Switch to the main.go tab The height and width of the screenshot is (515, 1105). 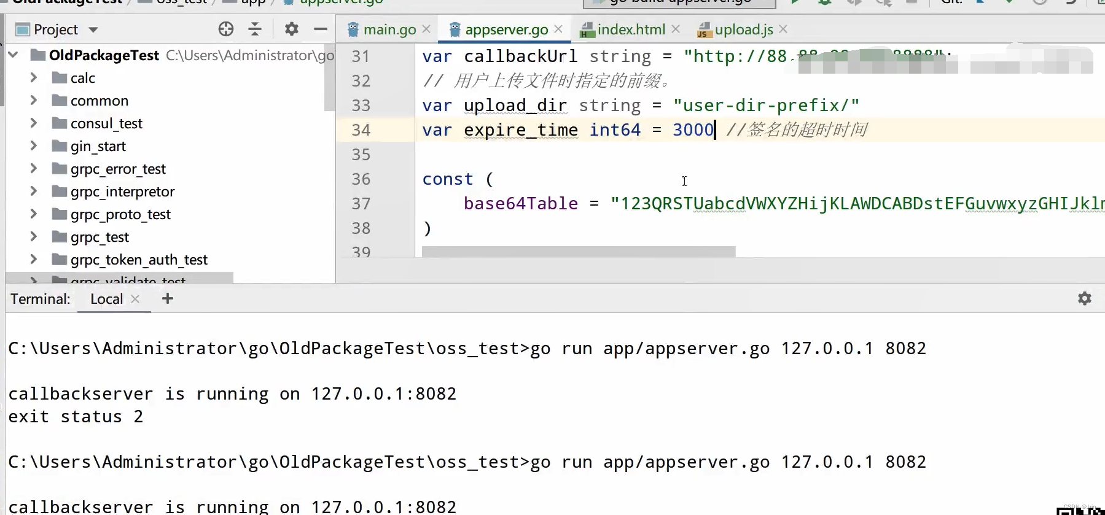click(389, 29)
